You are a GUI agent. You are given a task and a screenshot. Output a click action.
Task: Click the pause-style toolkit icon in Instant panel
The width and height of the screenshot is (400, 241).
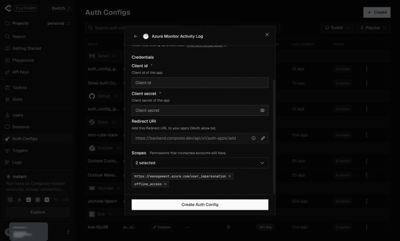pos(47,200)
